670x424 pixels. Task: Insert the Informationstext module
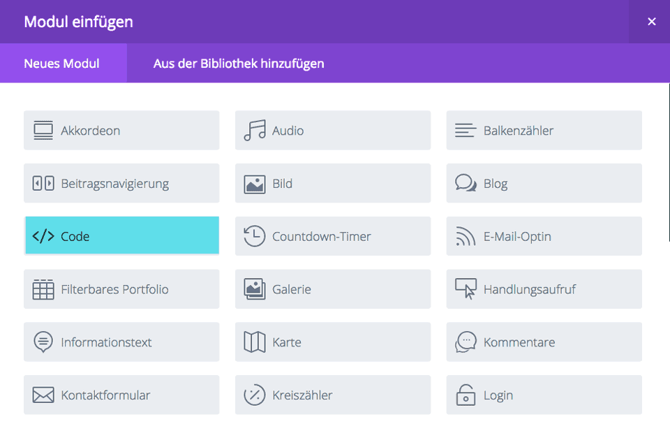pyautogui.click(x=121, y=342)
